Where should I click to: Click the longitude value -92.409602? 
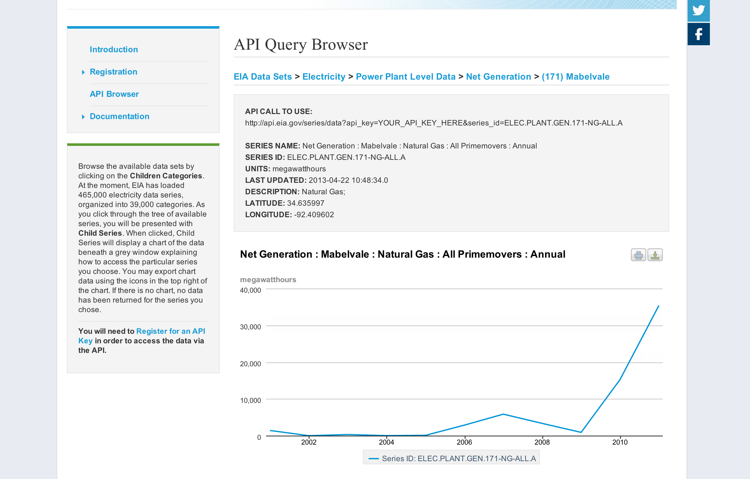pyautogui.click(x=314, y=215)
